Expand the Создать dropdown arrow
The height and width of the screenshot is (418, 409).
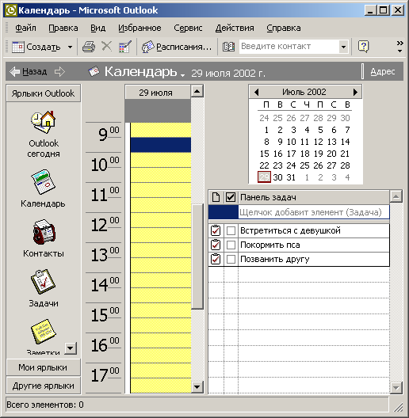click(x=70, y=47)
